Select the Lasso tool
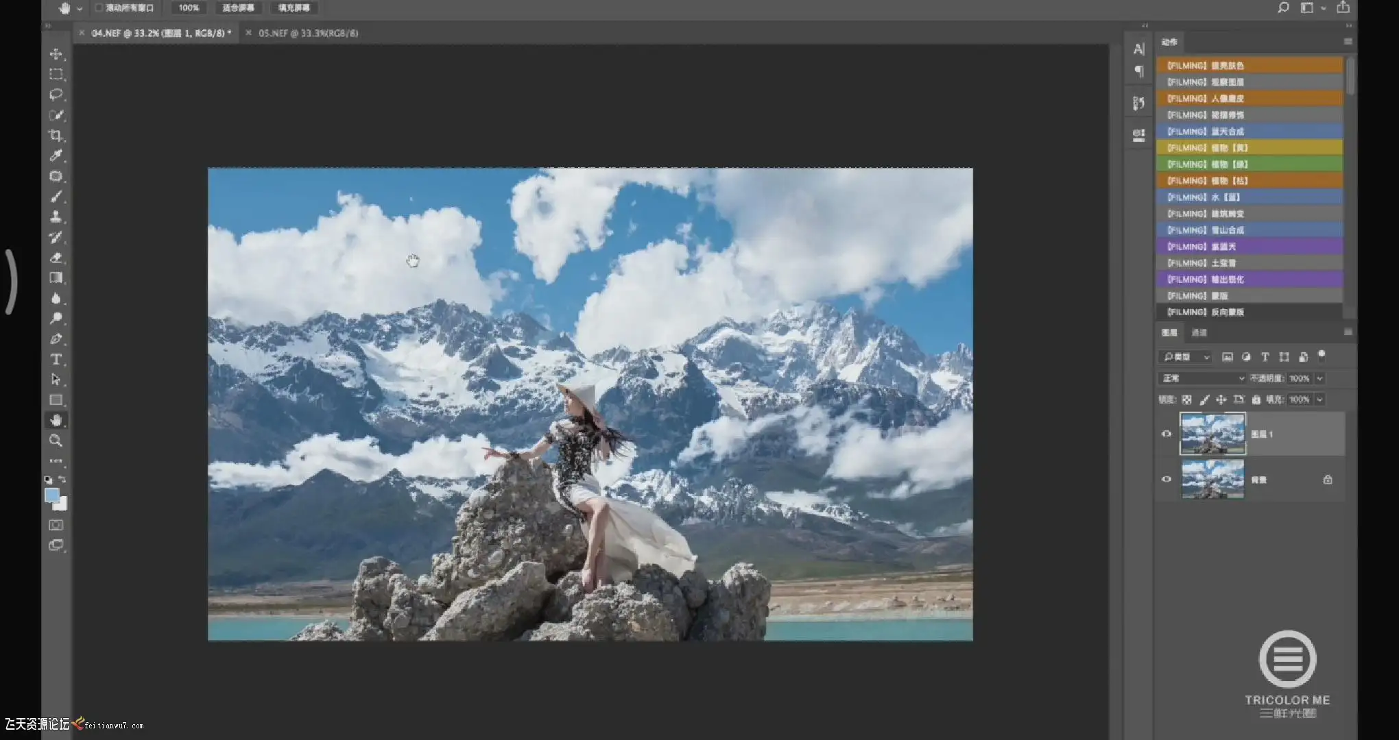 click(56, 95)
